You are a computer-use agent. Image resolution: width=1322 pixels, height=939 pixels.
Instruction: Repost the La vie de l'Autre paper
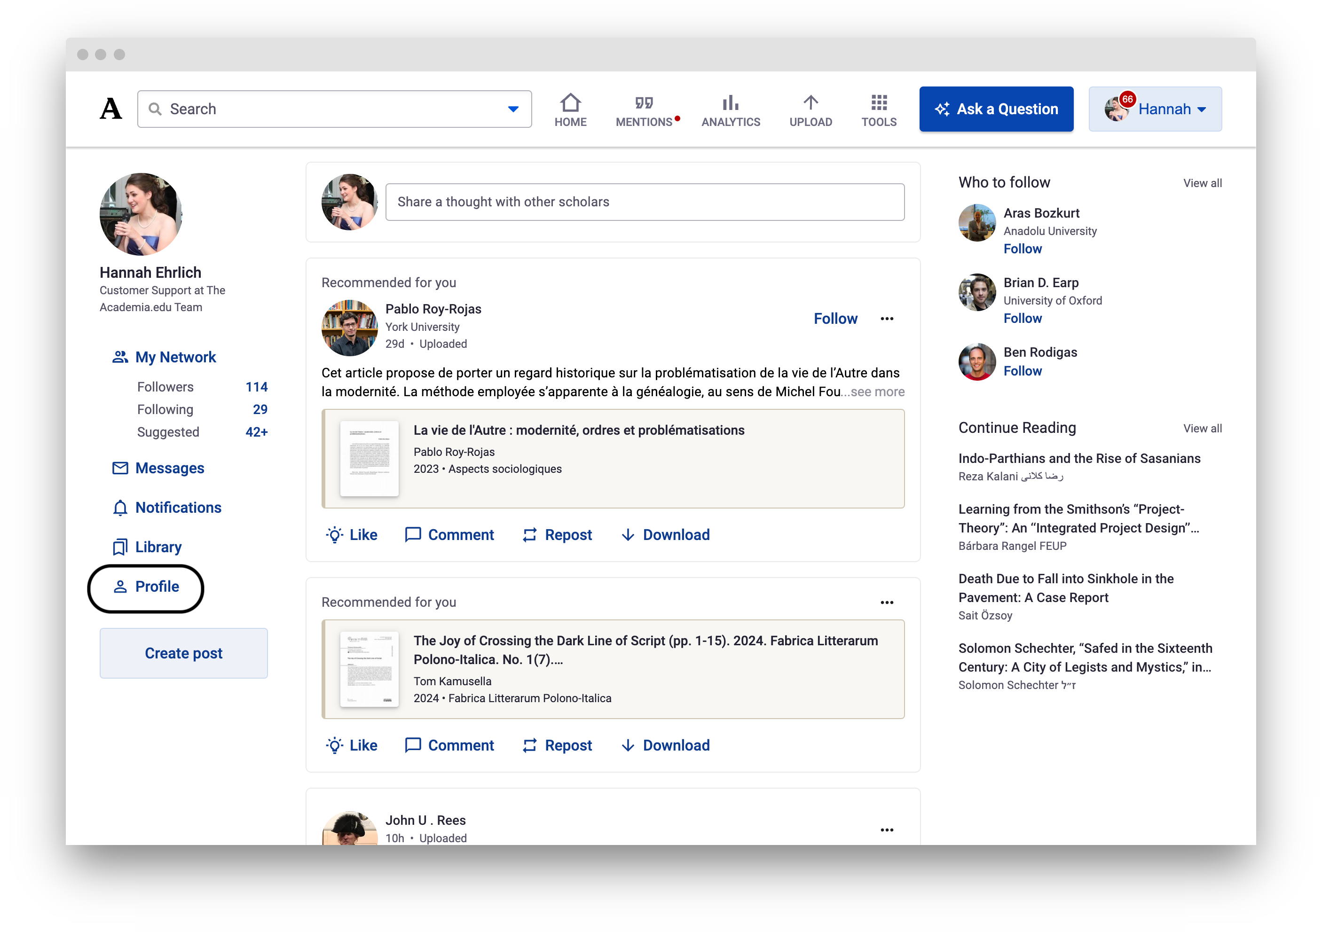[x=557, y=535]
